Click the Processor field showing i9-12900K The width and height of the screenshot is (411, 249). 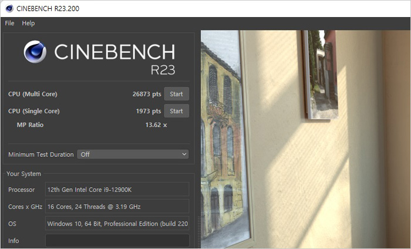pyautogui.click(x=117, y=189)
